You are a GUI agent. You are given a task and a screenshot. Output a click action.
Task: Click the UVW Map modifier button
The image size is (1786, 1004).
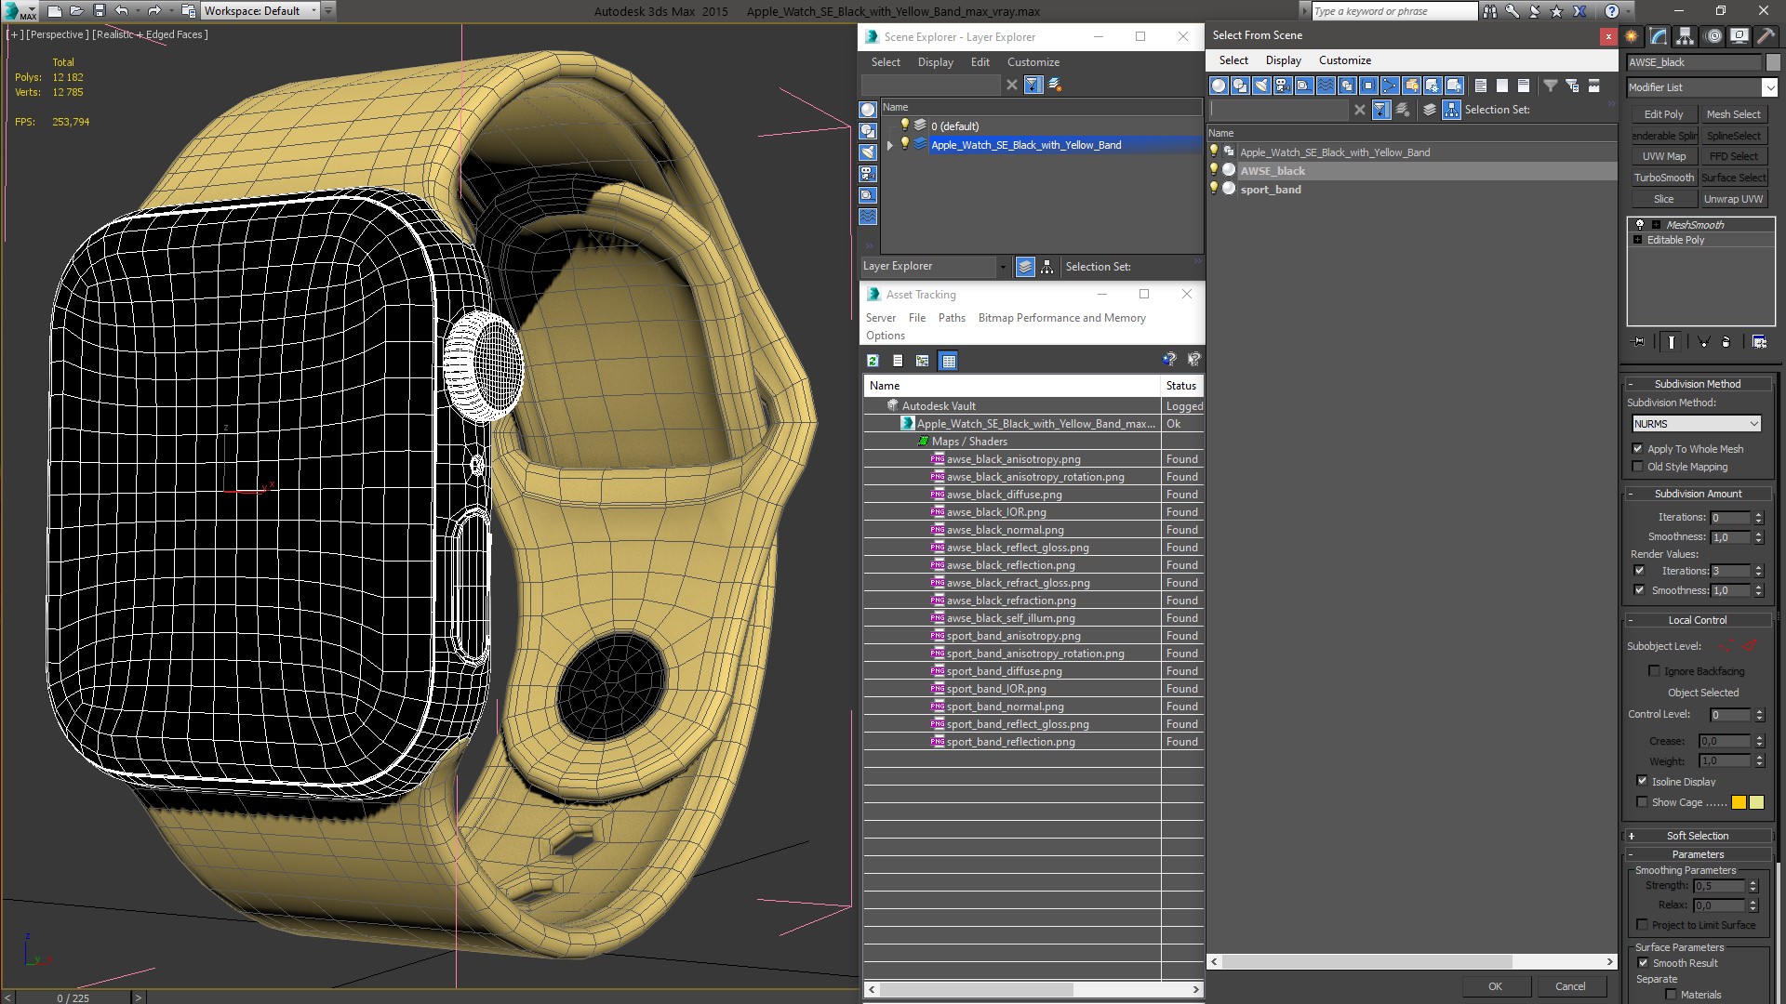tap(1663, 156)
